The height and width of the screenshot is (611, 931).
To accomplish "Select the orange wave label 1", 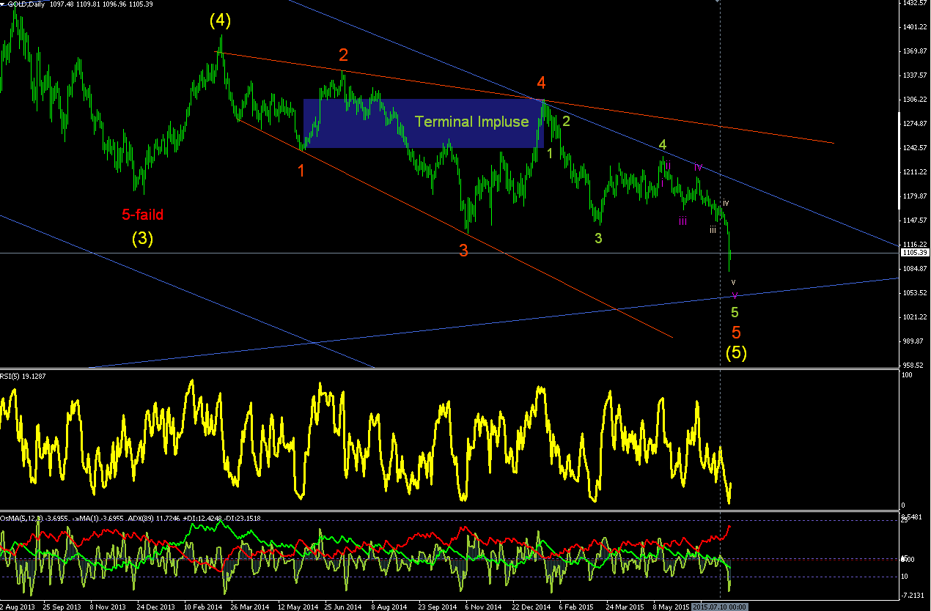I will click(301, 171).
